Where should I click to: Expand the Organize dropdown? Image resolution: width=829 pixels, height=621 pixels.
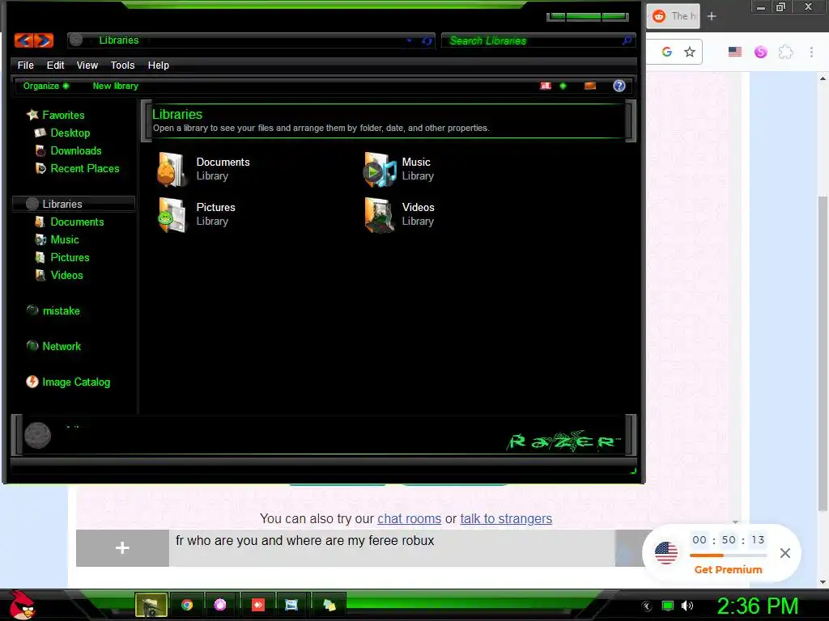pos(46,86)
